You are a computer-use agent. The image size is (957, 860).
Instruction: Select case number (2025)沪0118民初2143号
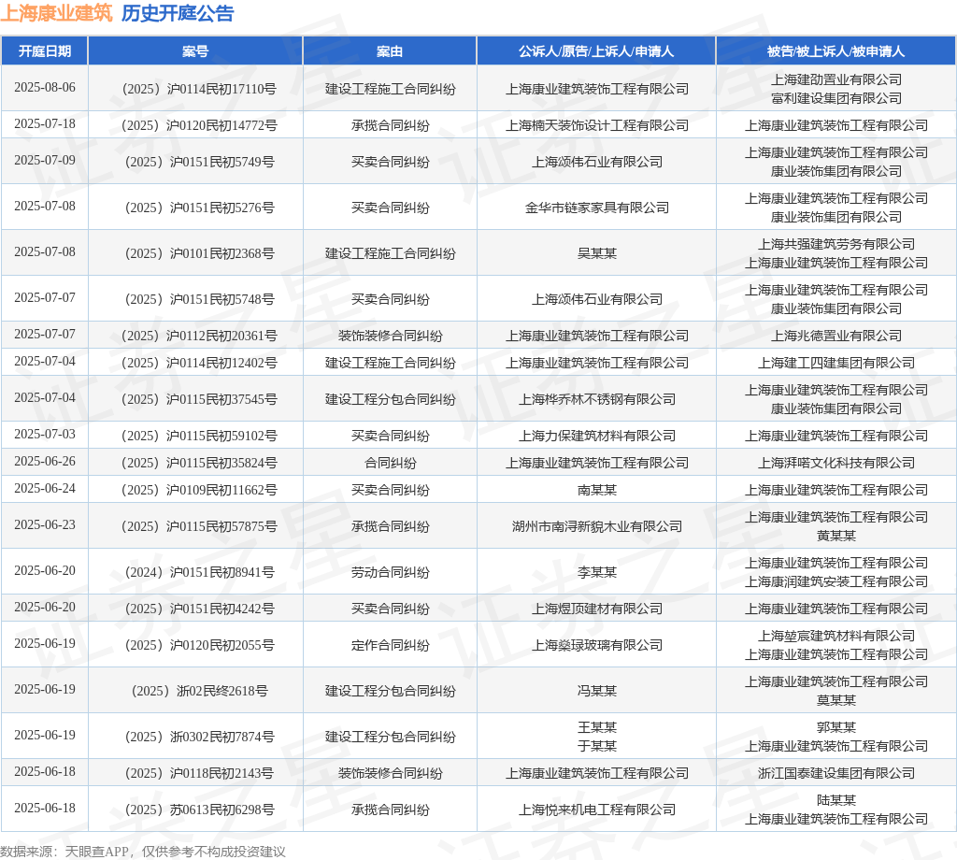pos(199,773)
